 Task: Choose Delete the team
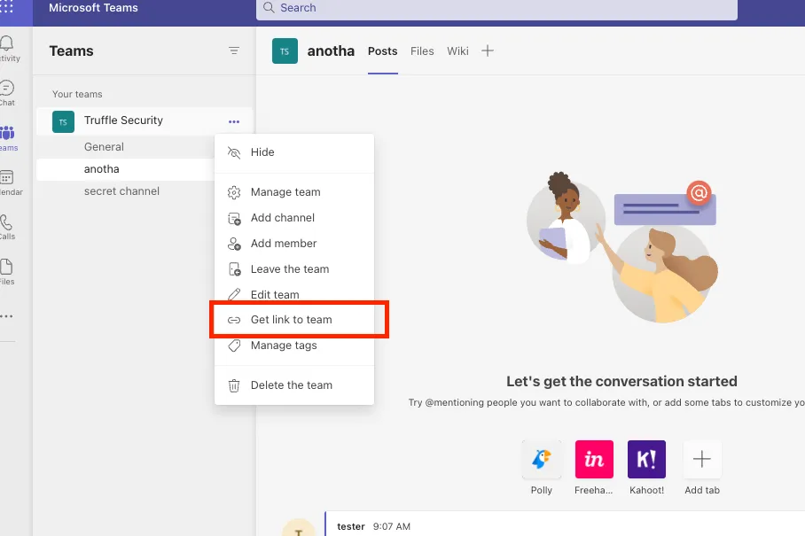(294, 385)
